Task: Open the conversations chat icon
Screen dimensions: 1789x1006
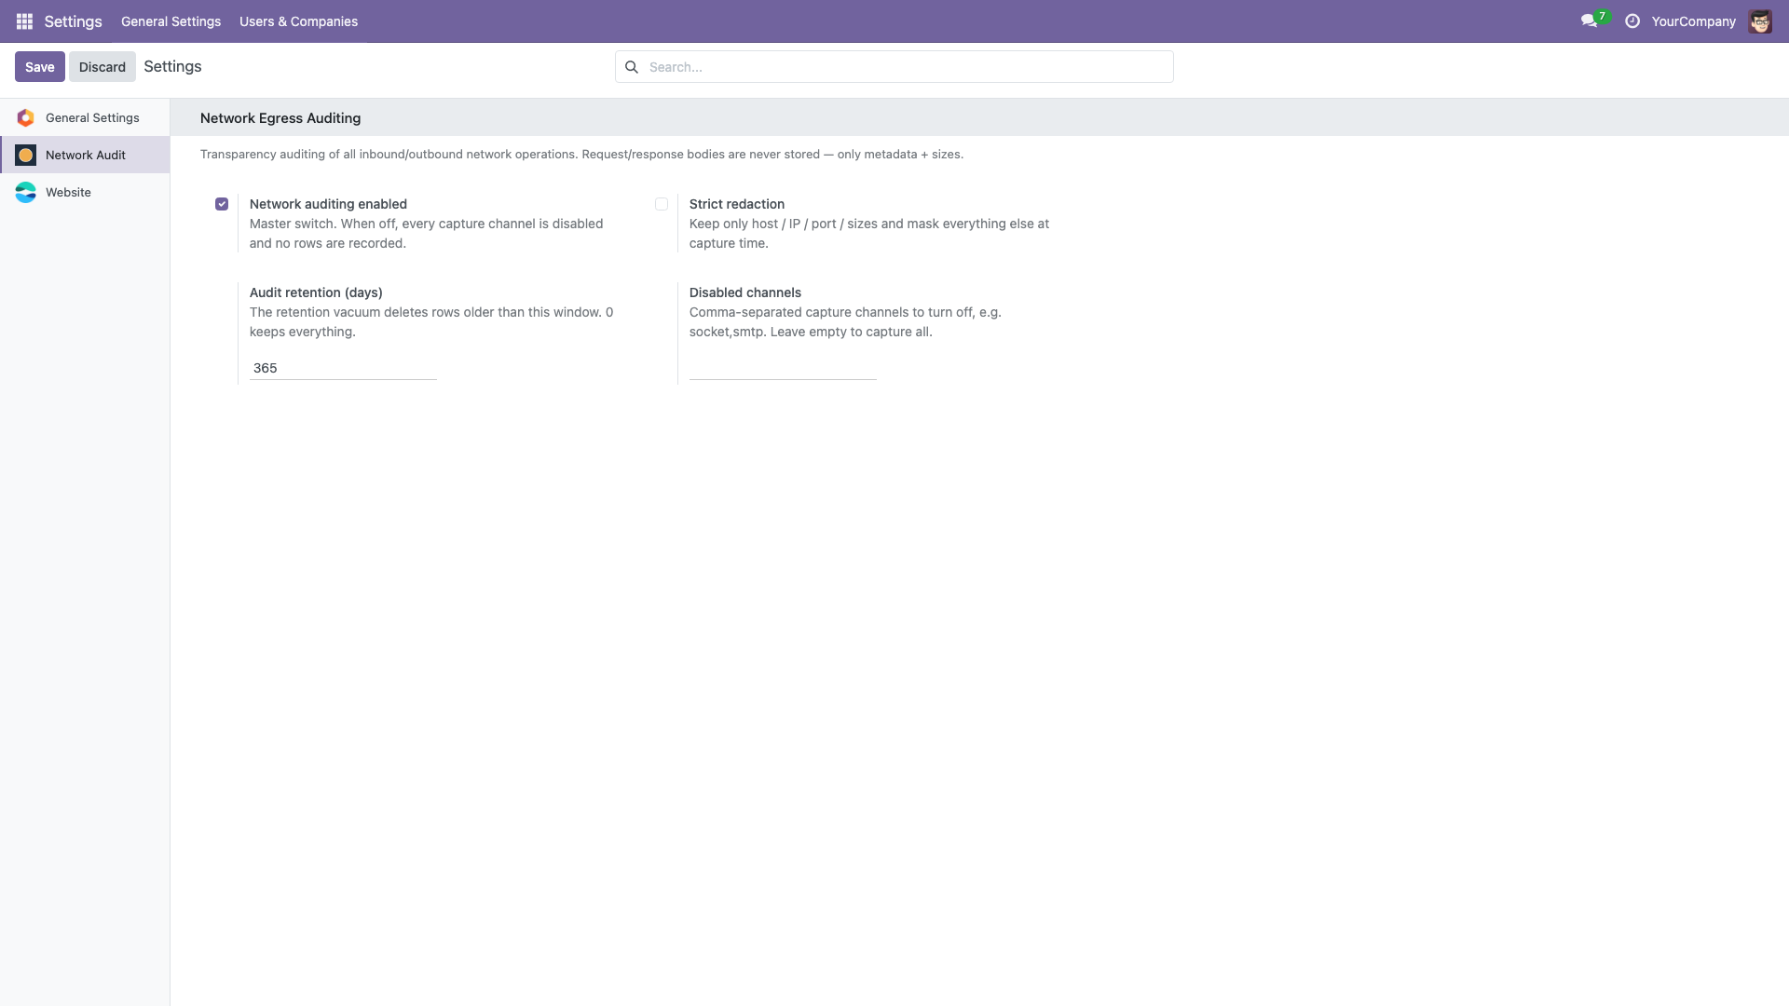Action: click(1589, 20)
